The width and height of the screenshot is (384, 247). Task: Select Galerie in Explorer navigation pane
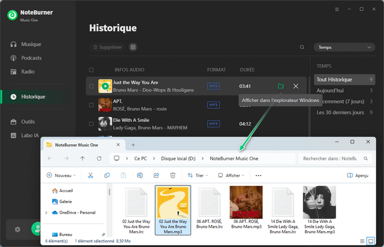click(62, 201)
